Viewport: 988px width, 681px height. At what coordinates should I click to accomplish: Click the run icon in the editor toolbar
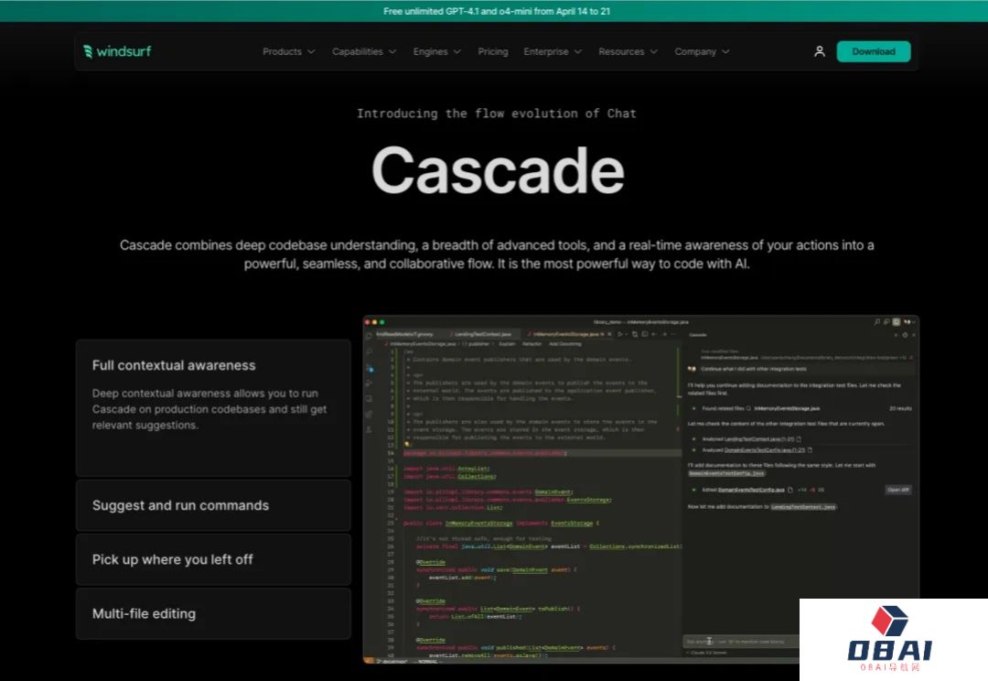620,334
